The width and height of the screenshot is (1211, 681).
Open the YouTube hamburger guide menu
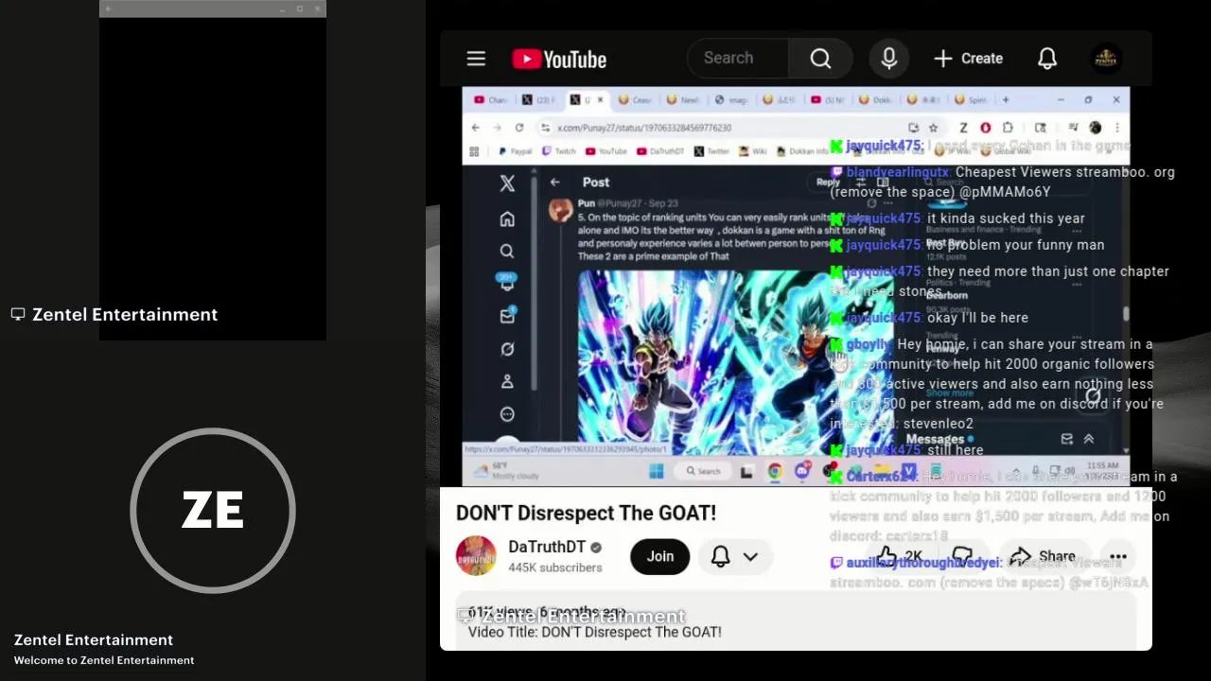(476, 59)
